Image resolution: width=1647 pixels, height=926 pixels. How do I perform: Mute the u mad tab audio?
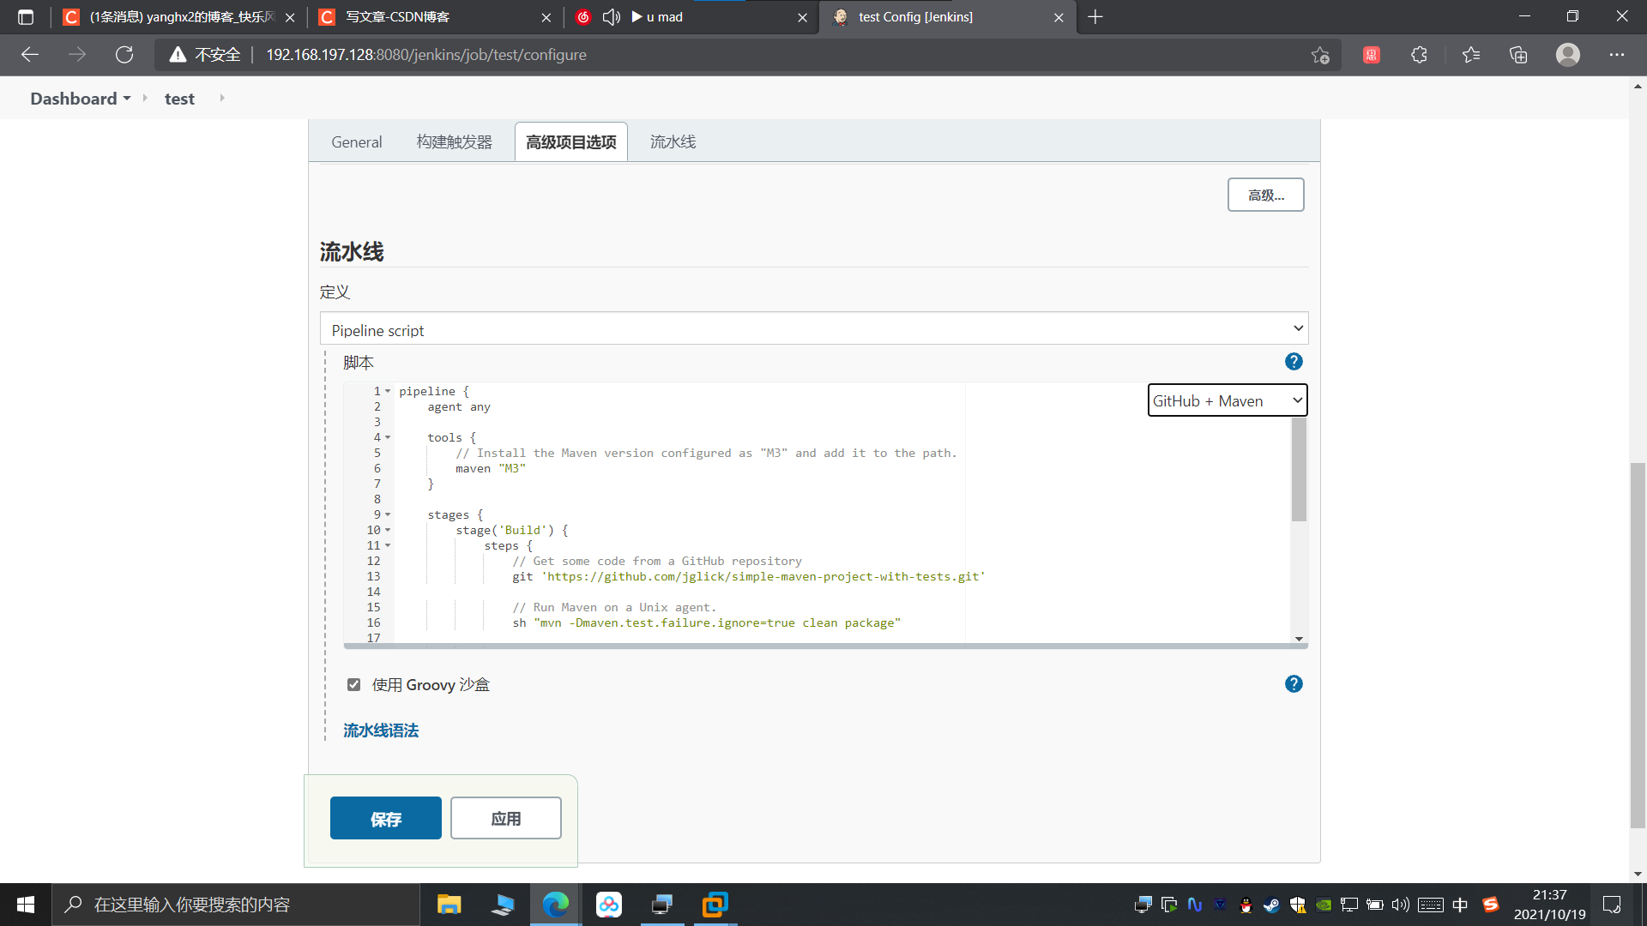tap(611, 17)
